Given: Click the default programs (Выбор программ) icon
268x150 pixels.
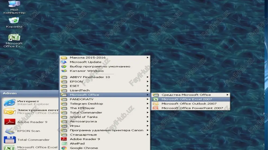Looking at the screenshot, I should 64,66.
